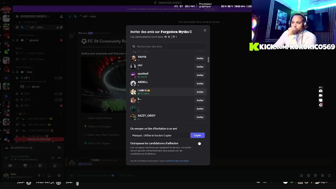Screen dimensions: 336x189
Task: Collapse the Voice Channels category
Action: (24, 67)
